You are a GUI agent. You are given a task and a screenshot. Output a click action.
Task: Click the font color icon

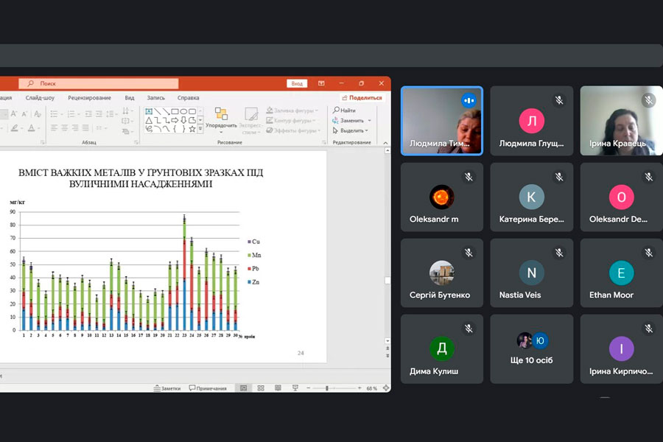click(32, 127)
